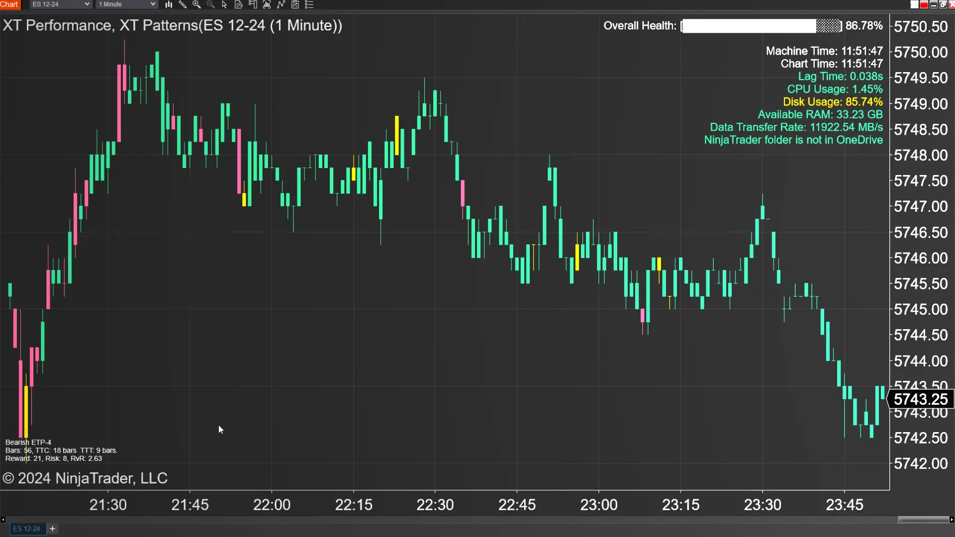The width and height of the screenshot is (955, 537).
Task: Restore down the chart window
Action: 943,4
